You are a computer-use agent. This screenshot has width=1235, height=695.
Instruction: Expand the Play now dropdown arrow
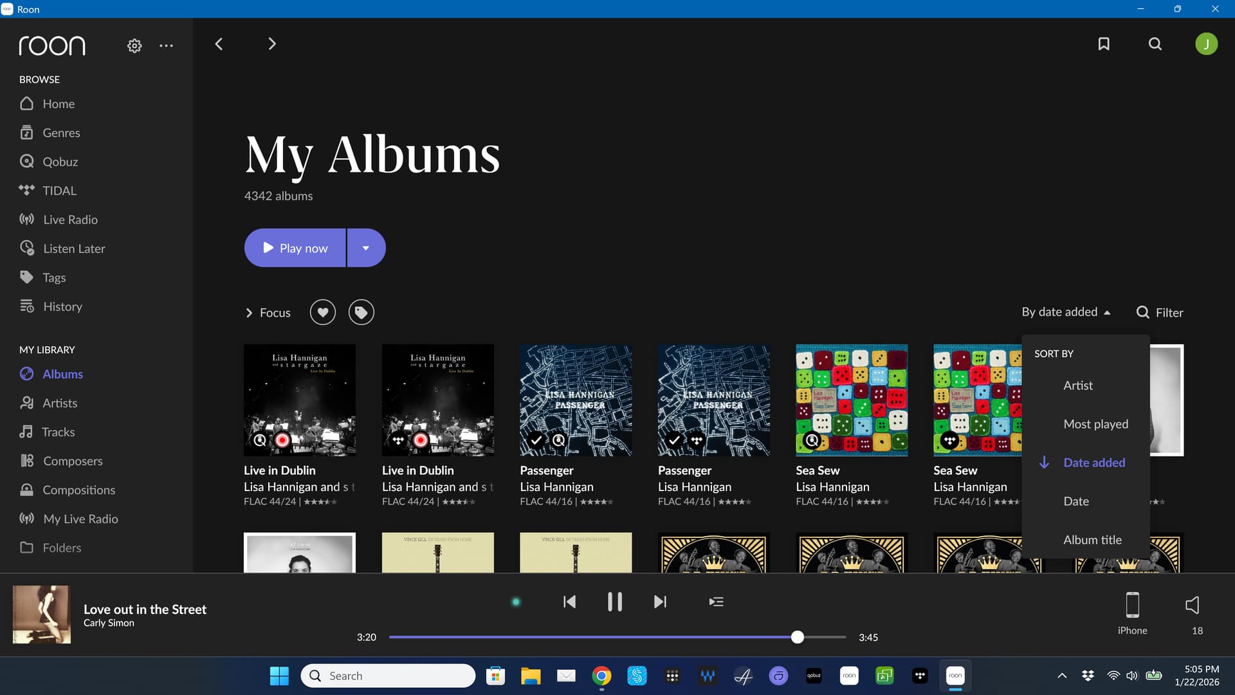(366, 248)
